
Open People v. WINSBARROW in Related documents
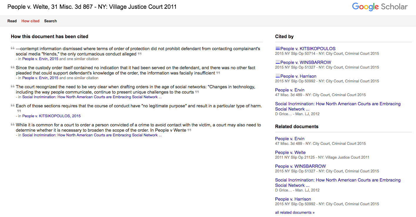click(x=300, y=166)
